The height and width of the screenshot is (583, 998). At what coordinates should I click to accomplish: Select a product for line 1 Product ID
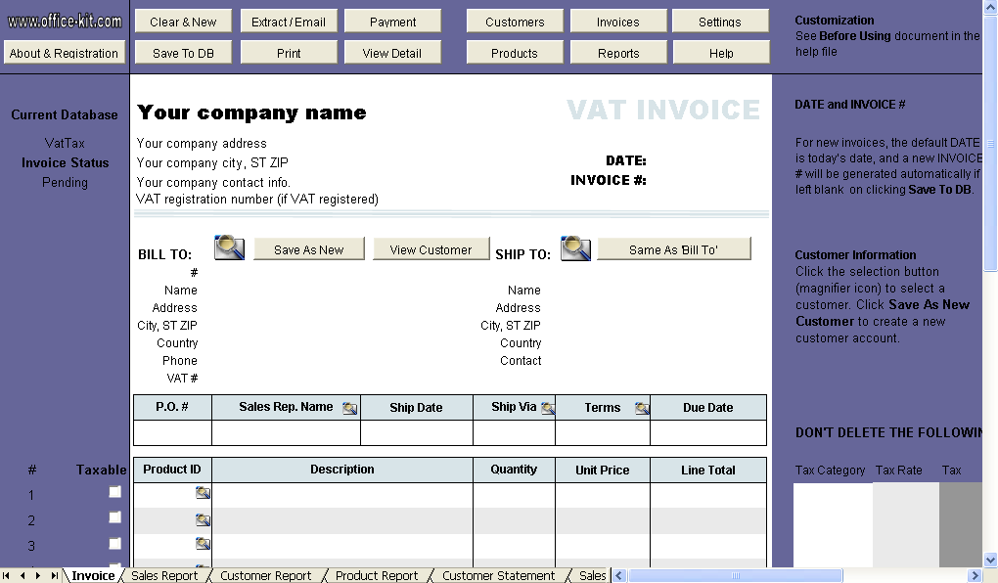pyautogui.click(x=203, y=492)
